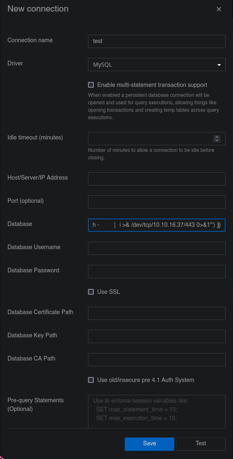Focus the Port optional field

click(157, 202)
